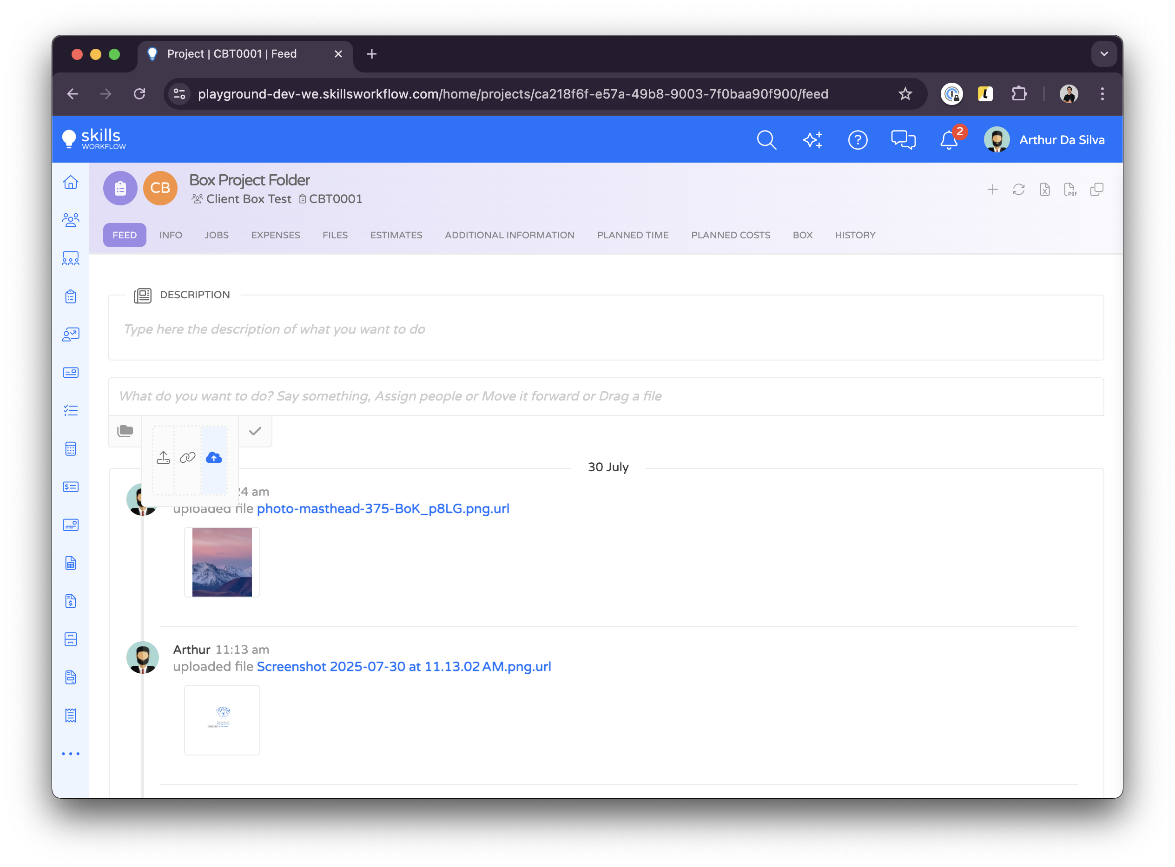Image resolution: width=1175 pixels, height=867 pixels.
Task: Open Screenshot 2025-07-30 file link
Action: [404, 667]
